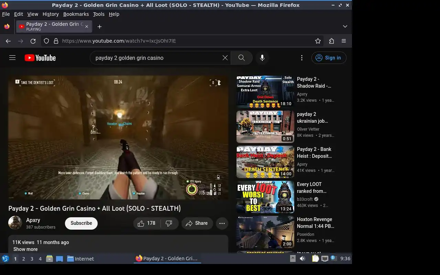Click the Firefox taskbar window button
Screen dimensions: 440x275
pyautogui.click(x=167, y=258)
